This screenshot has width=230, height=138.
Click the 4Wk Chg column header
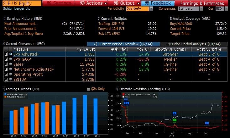[x=111, y=49]
